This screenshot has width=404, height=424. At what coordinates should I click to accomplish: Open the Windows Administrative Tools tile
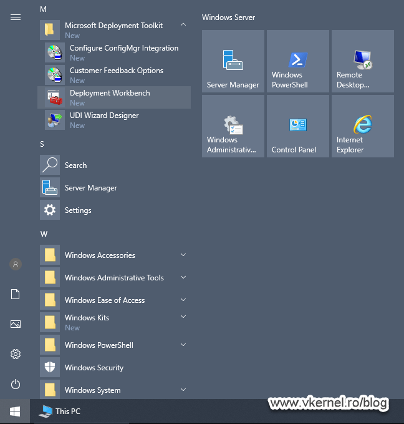pyautogui.click(x=233, y=126)
